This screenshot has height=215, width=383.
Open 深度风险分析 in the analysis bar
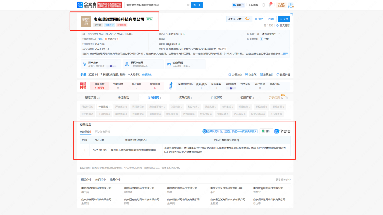click(x=185, y=86)
